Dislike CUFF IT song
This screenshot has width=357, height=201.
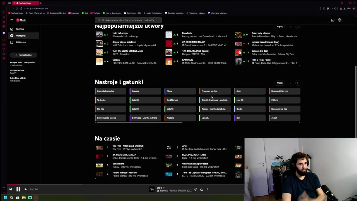tap(195, 189)
